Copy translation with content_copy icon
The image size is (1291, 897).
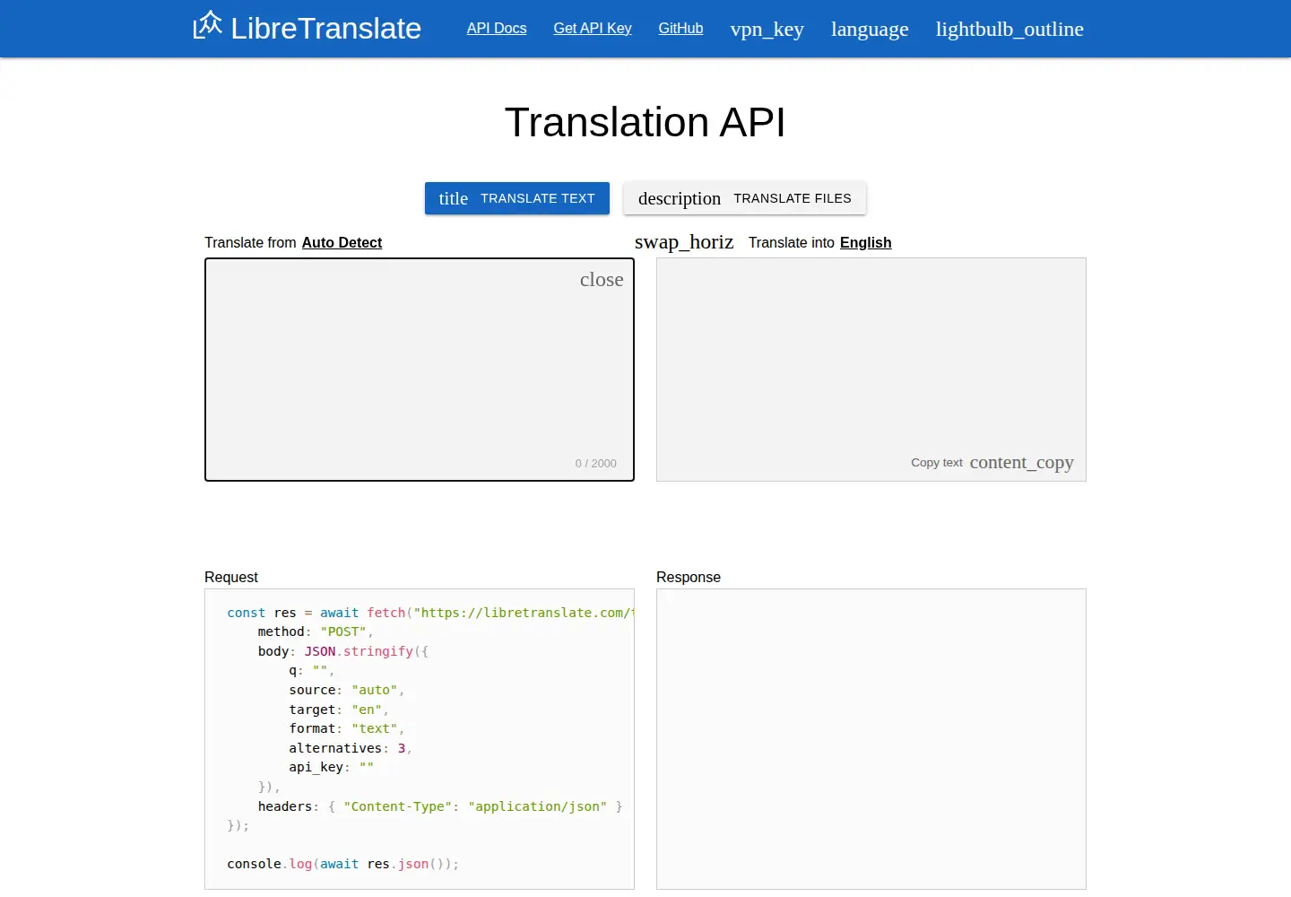tap(1021, 463)
